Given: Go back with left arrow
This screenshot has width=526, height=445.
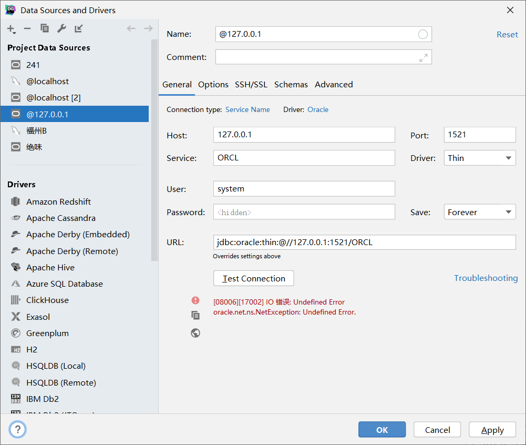Looking at the screenshot, I should 131,28.
